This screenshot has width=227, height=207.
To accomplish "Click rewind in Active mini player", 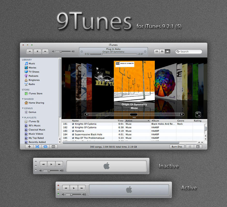I will click(66, 188).
